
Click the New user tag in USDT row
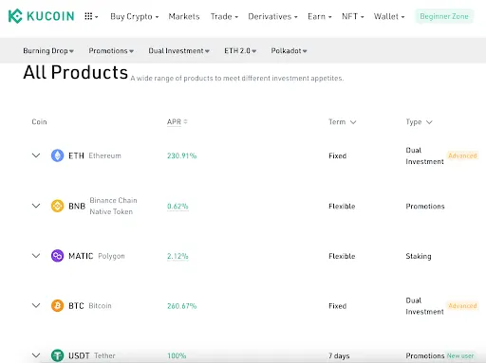(460, 356)
